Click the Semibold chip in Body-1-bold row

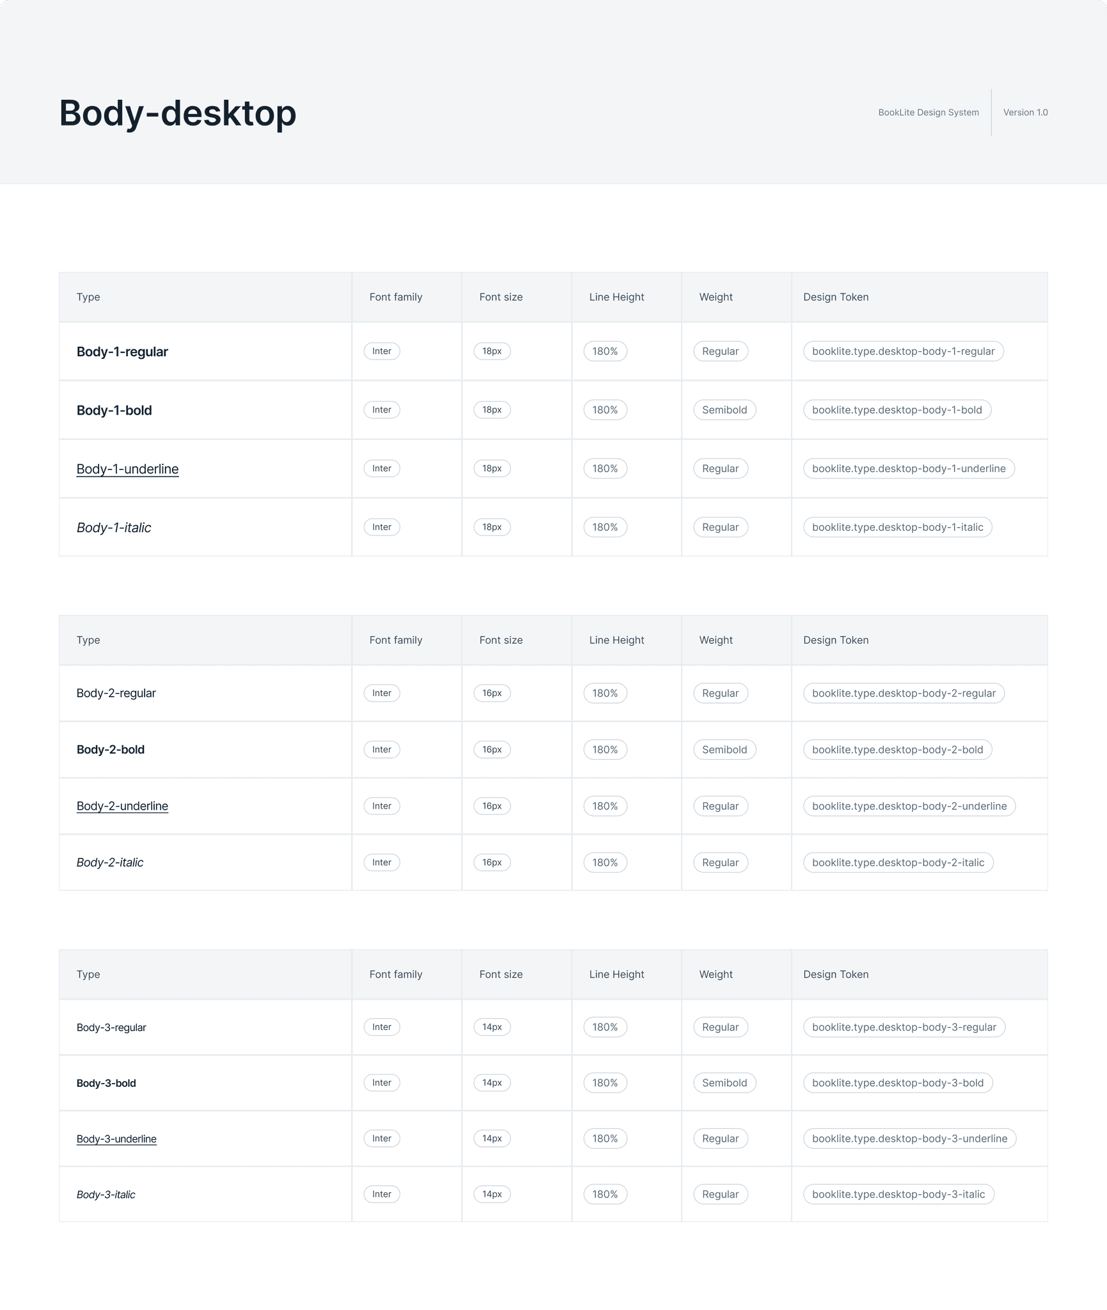coord(725,410)
